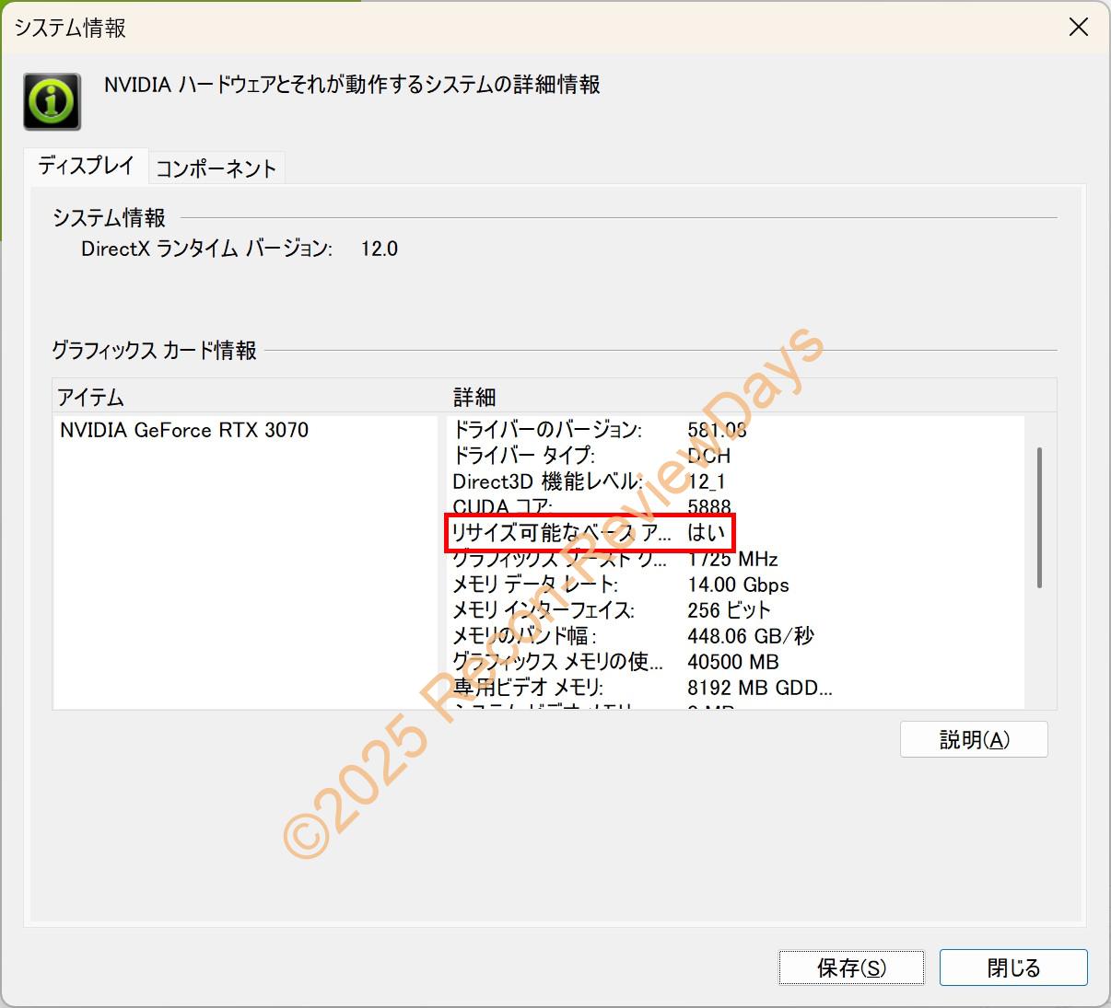This screenshot has width=1111, height=1008.
Task: Select the ドライバー タイプ row
Action: 599,456
